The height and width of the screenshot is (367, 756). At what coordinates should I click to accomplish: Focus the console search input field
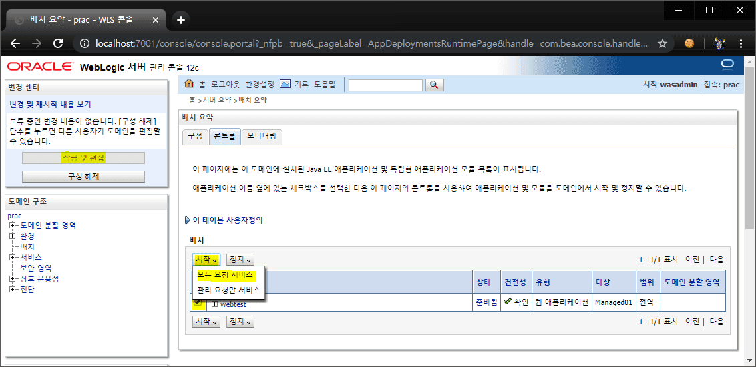[385, 85]
